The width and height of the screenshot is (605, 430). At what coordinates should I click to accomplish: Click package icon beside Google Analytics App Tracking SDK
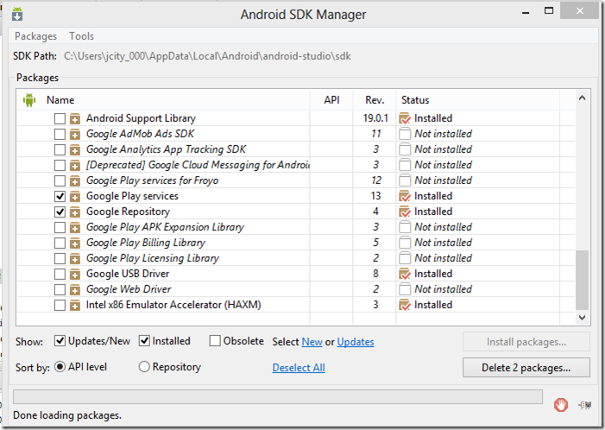click(75, 149)
